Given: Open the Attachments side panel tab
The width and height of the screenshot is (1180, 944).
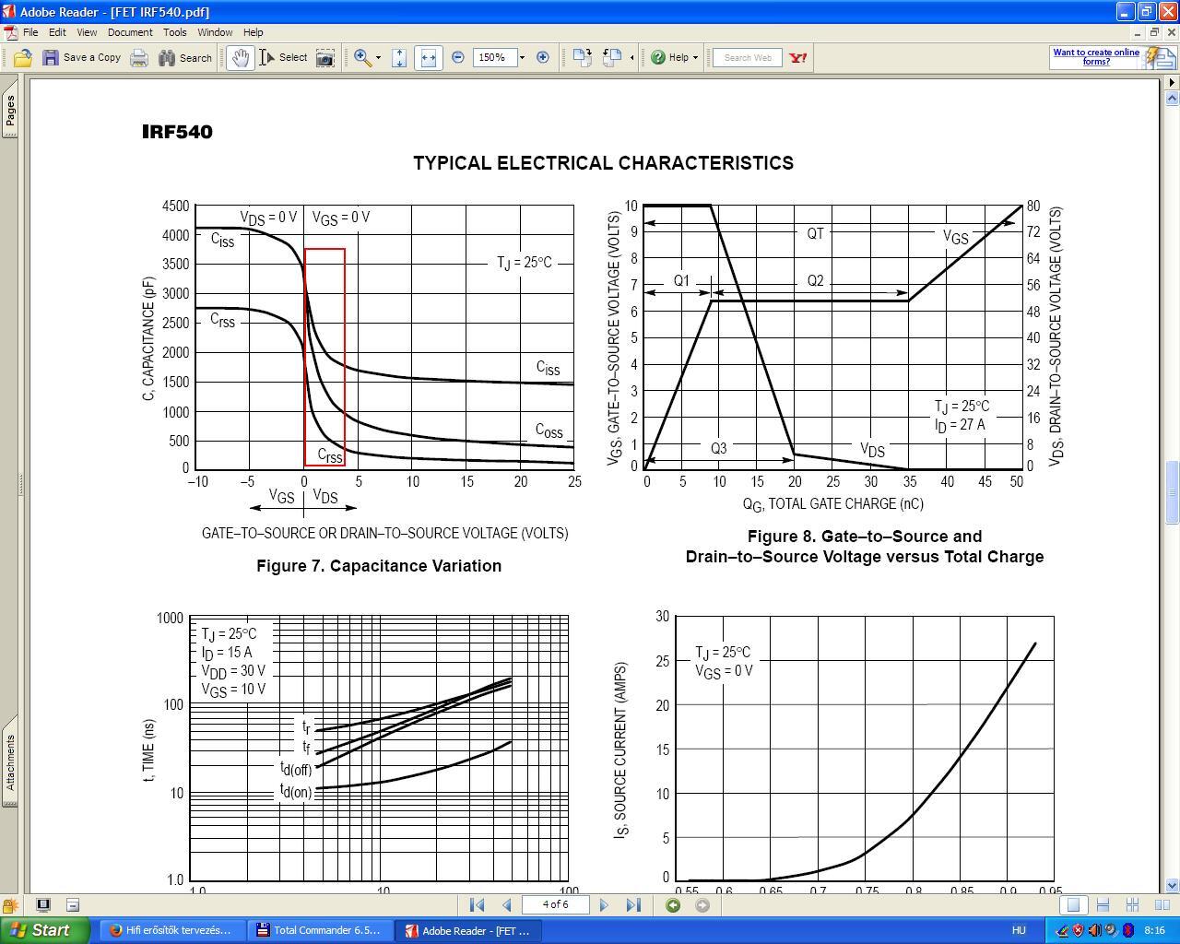Looking at the screenshot, I should tap(10, 761).
